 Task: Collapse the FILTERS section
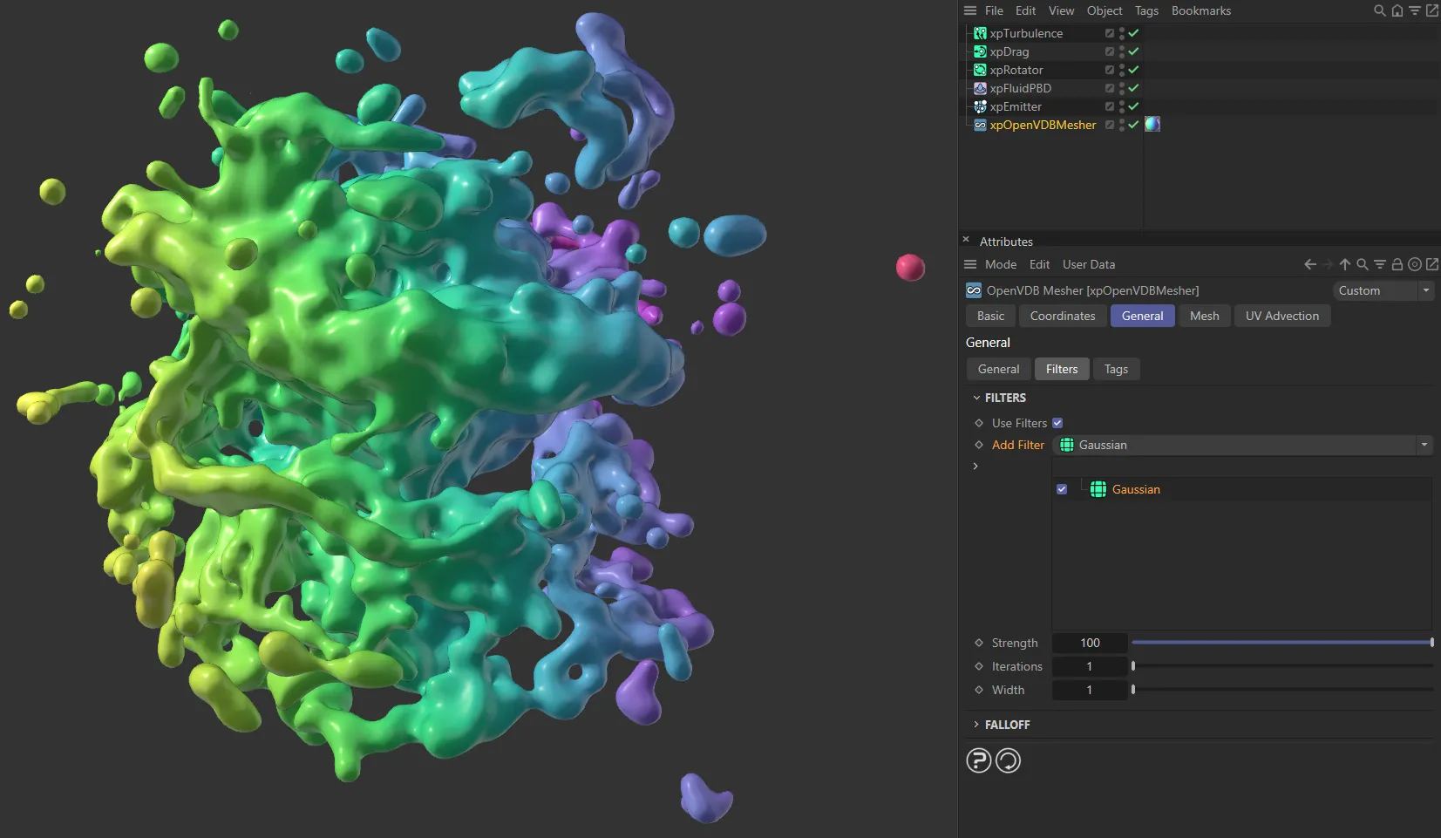tap(976, 398)
